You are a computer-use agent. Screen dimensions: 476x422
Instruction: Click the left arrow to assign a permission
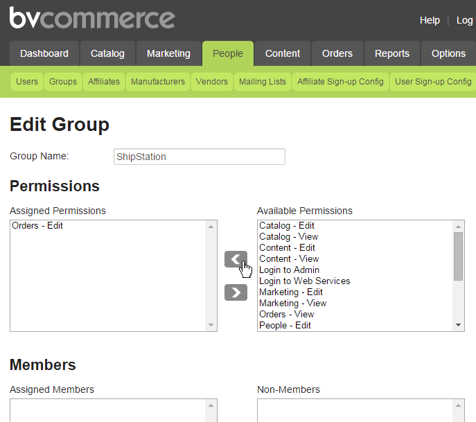[236, 259]
